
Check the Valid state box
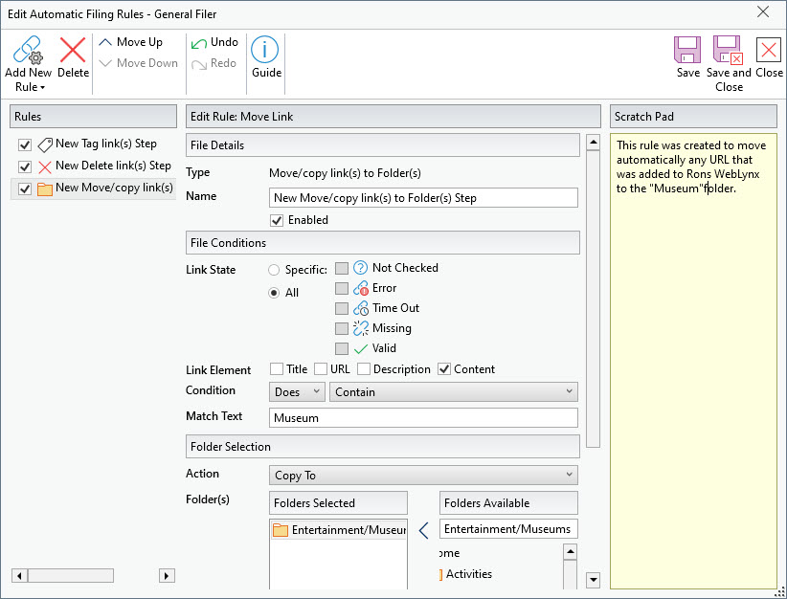[x=341, y=348]
